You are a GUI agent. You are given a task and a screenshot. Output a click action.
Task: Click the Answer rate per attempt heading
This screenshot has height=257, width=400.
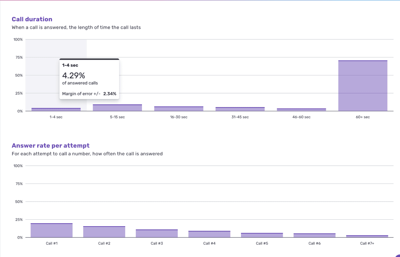click(x=50, y=146)
